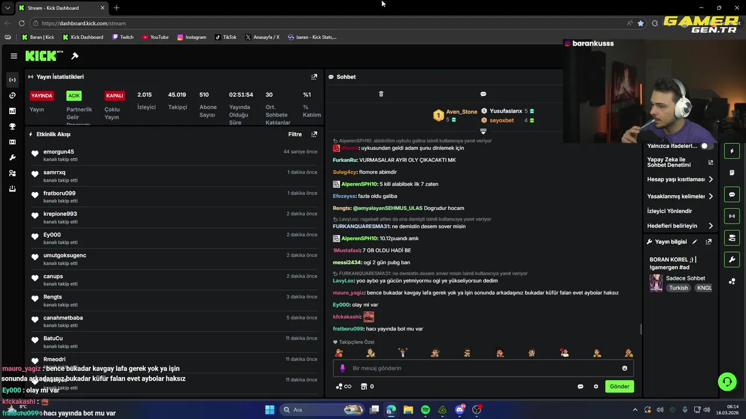Send the message with the Gönder button
The height and width of the screenshot is (419, 746).
point(620,386)
